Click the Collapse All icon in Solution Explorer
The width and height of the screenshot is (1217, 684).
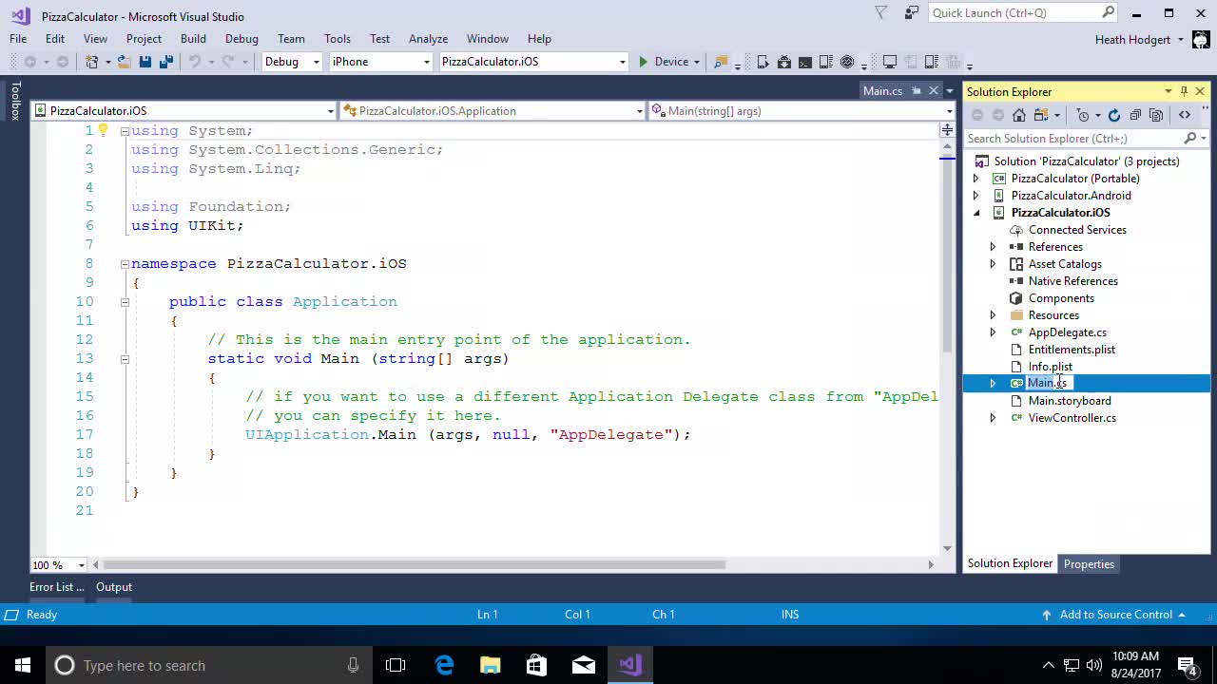click(x=1136, y=114)
